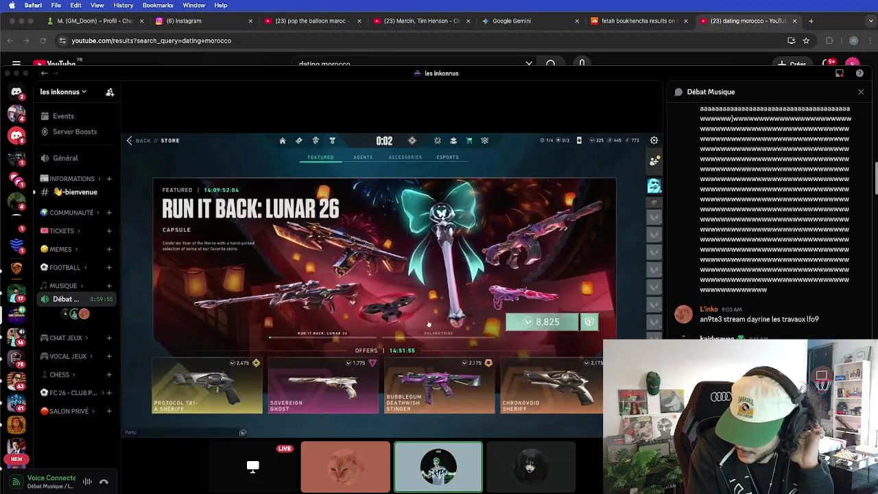Click the Apple menu icon
878x494 pixels.
click(x=12, y=5)
